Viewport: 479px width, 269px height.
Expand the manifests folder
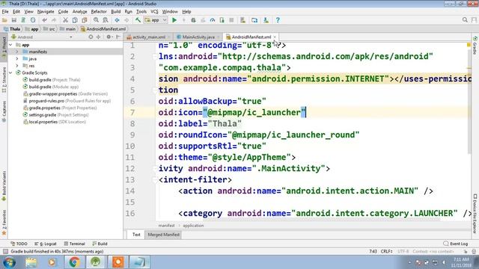(x=17, y=52)
